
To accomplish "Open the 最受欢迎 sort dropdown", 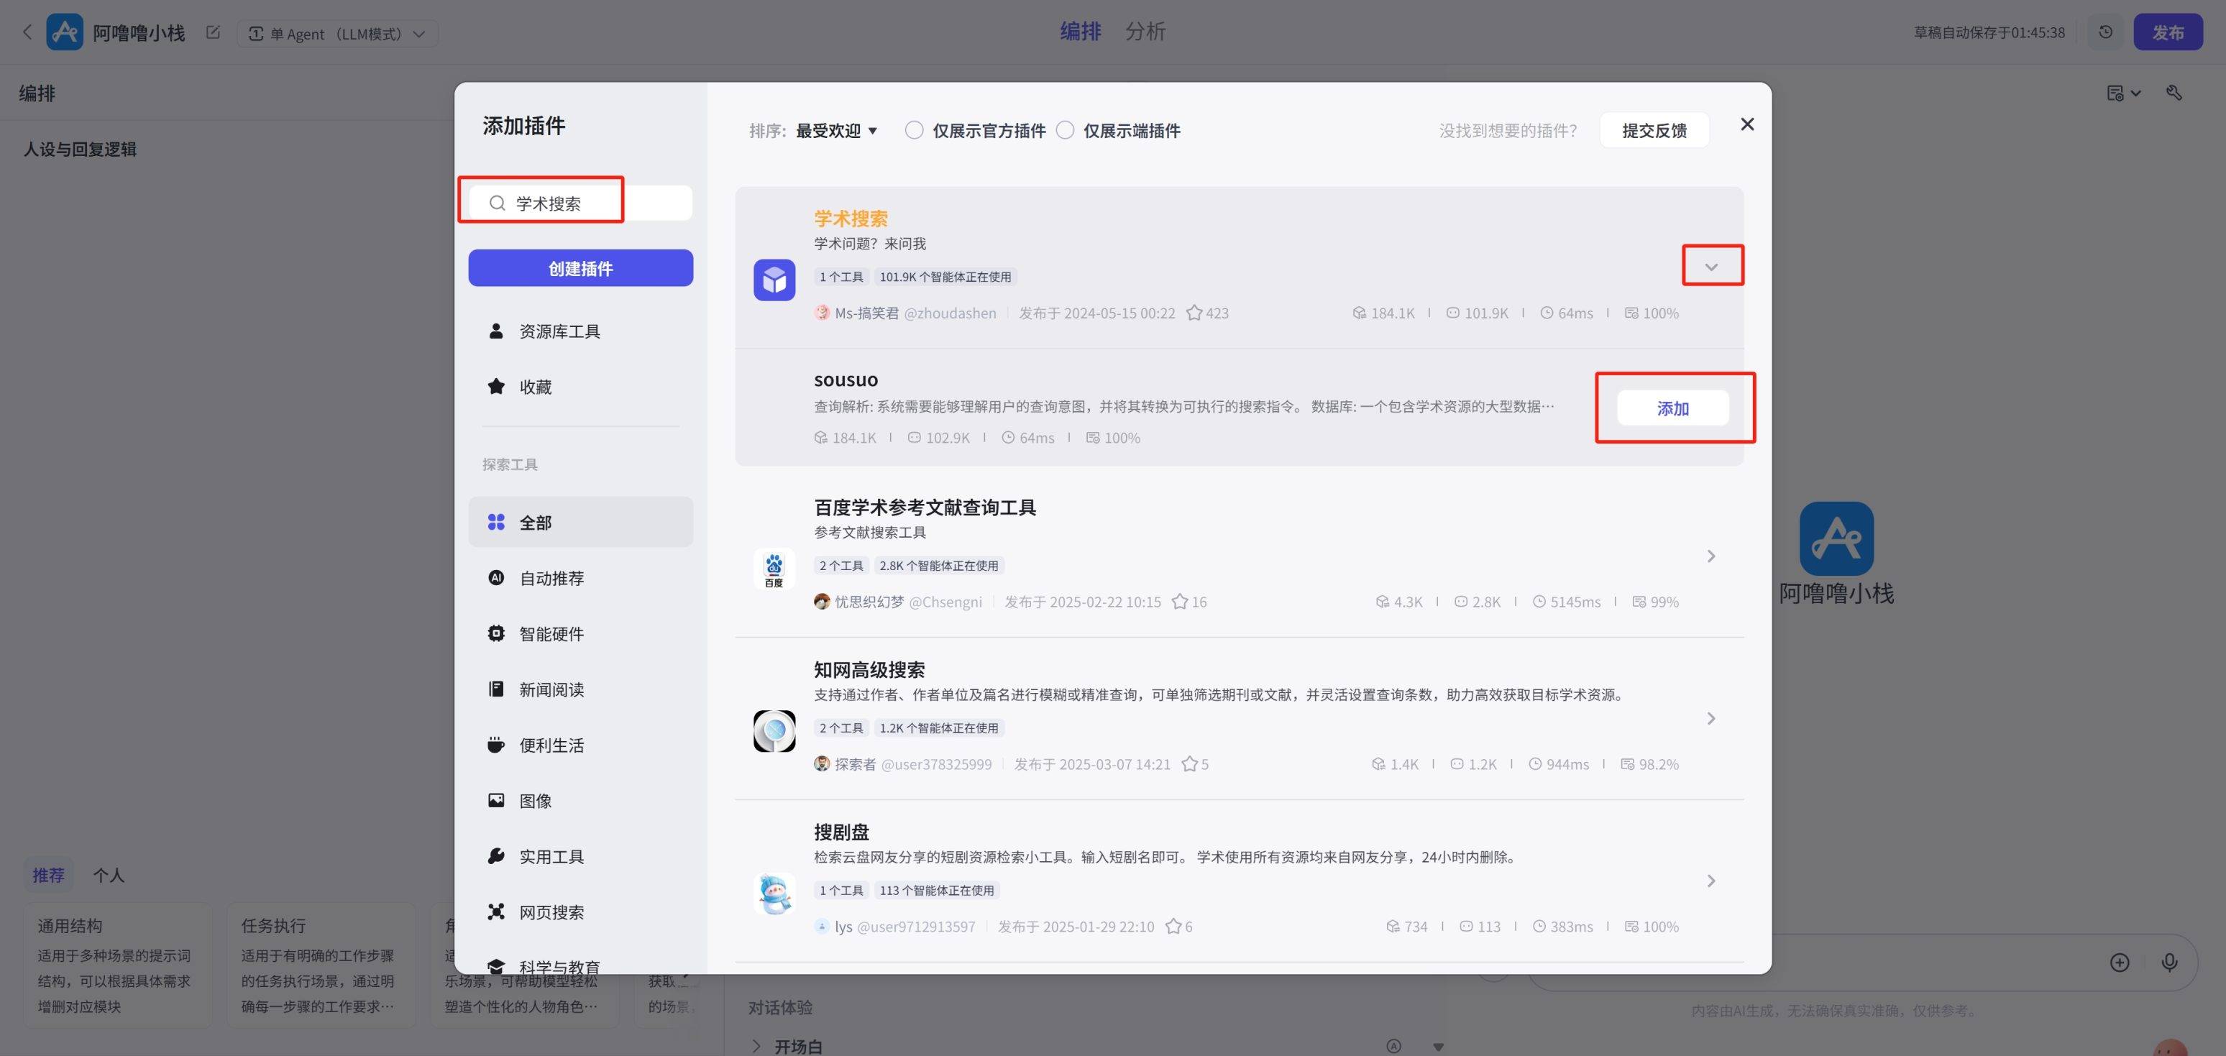I will click(x=835, y=131).
